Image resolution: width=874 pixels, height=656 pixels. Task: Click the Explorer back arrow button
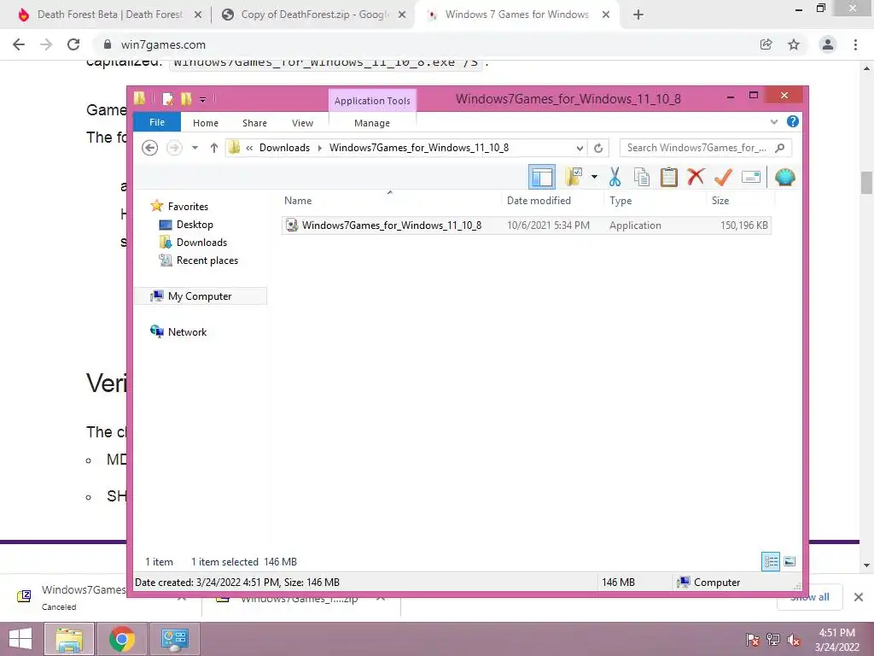(x=149, y=148)
